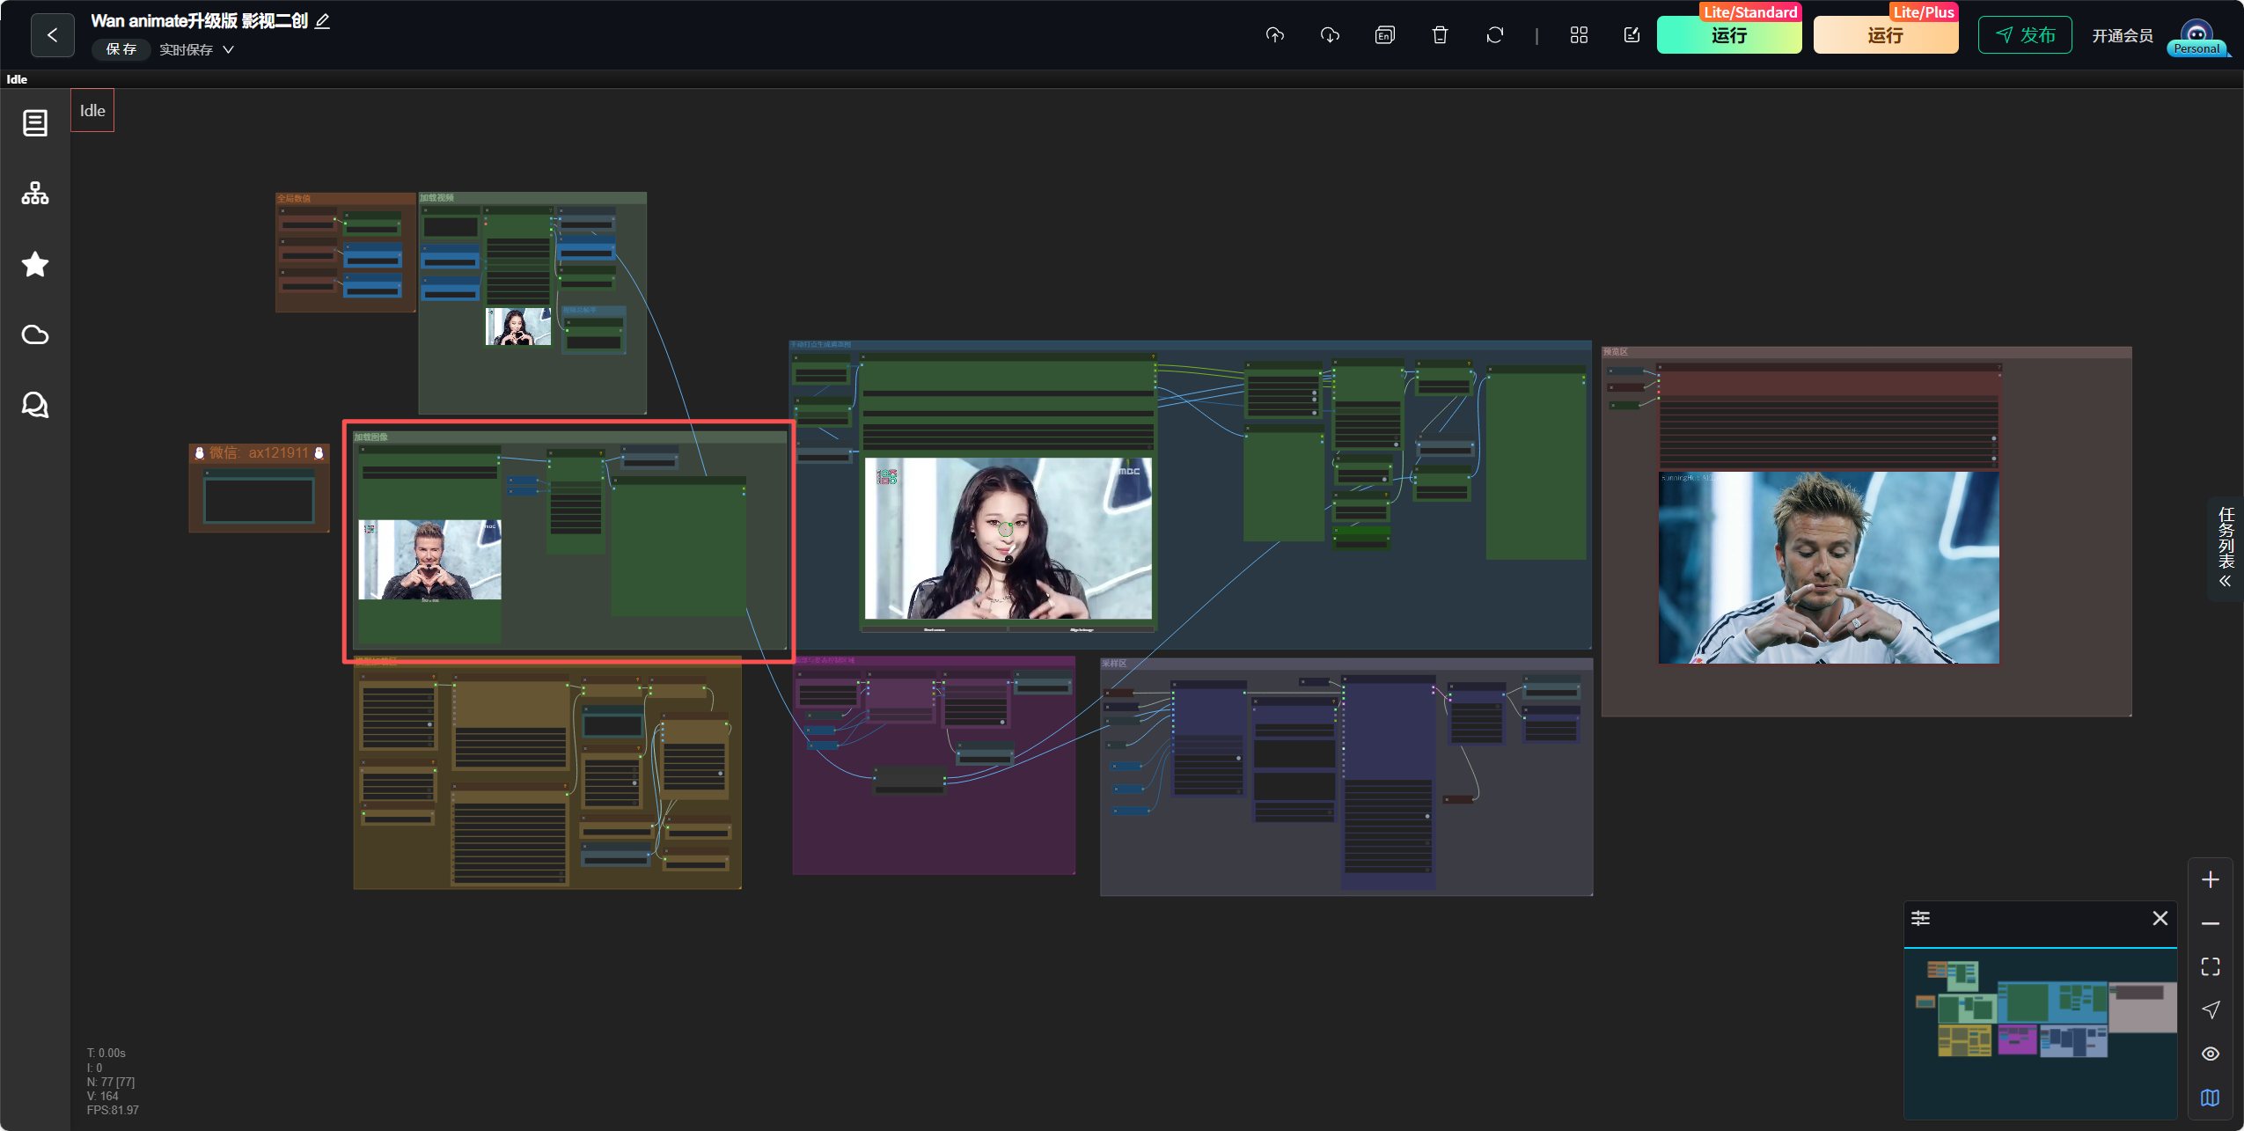The width and height of the screenshot is (2244, 1131).
Task: Click the cloud download icon
Action: pos(1330,35)
